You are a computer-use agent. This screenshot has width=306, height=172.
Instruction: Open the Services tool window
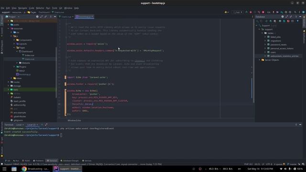click(87, 161)
